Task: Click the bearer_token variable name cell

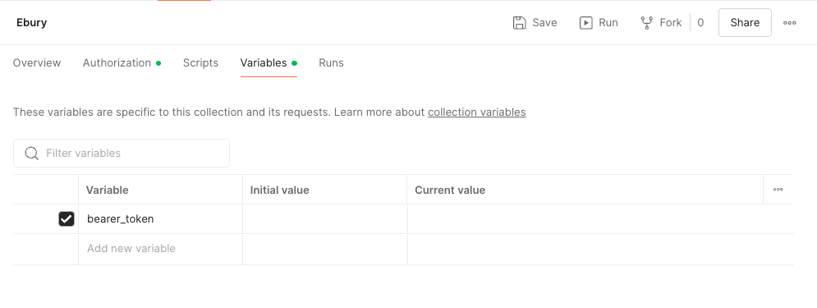Action: [x=160, y=218]
